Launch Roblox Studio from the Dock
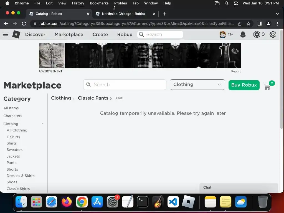The width and height of the screenshot is (284, 213). 188,202
